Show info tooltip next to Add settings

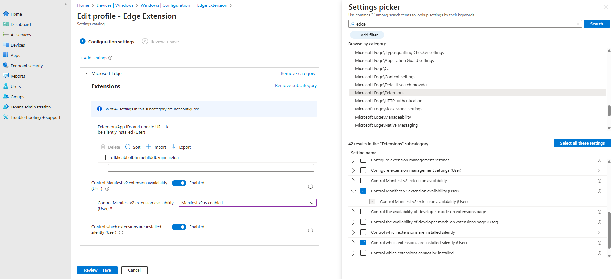point(110,58)
